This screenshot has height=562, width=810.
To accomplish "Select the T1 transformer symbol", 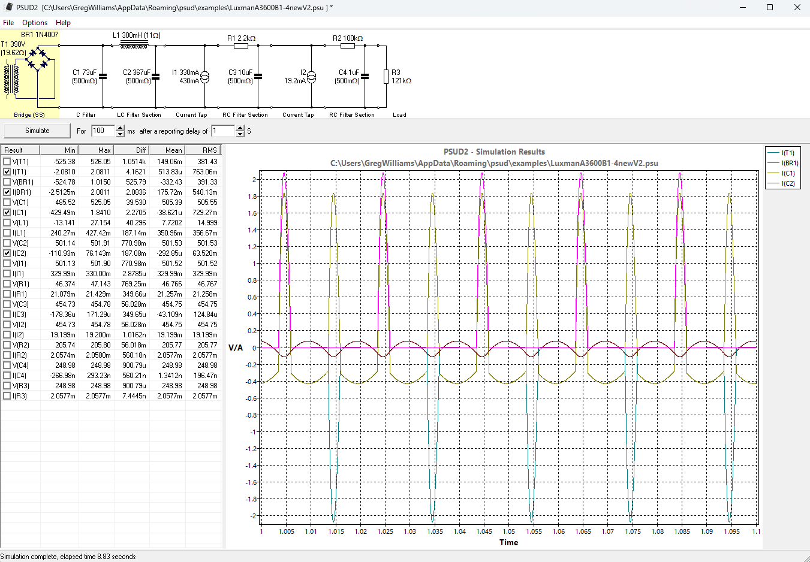I will (x=12, y=78).
